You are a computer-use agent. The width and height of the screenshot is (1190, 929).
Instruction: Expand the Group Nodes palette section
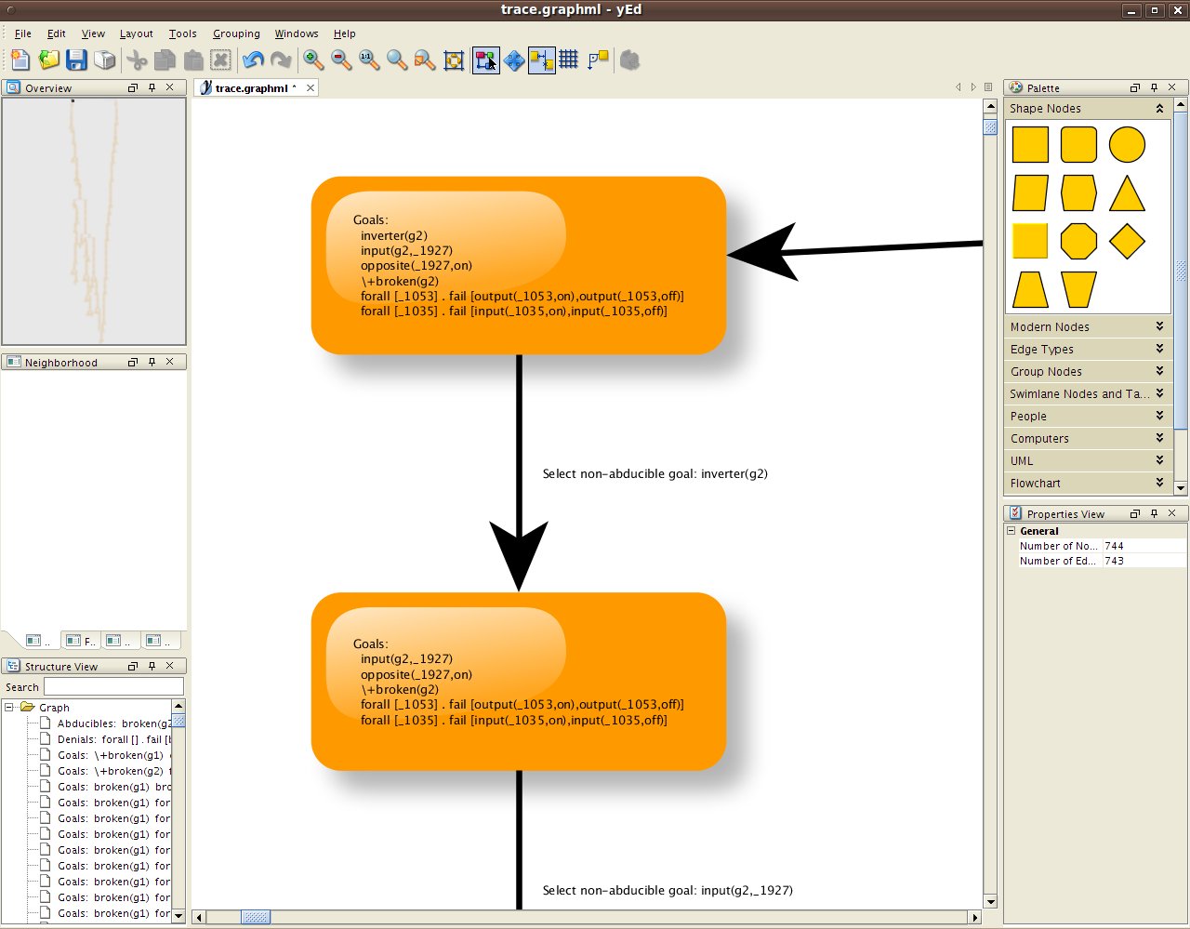click(1159, 371)
